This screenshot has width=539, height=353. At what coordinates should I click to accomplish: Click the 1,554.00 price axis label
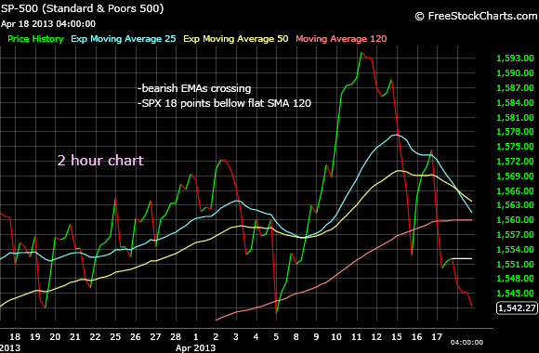click(x=515, y=249)
